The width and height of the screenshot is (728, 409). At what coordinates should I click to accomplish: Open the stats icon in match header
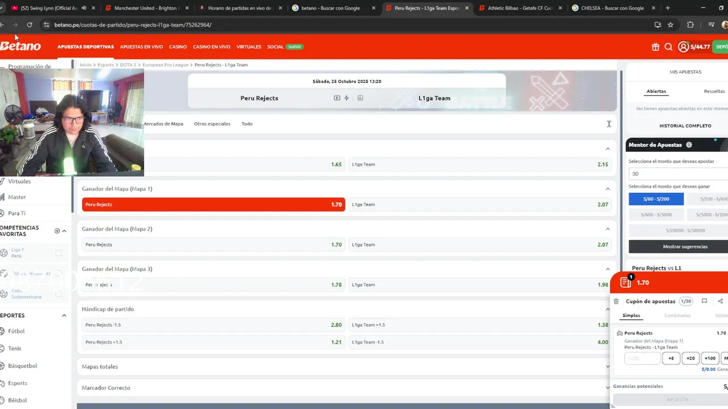pos(360,98)
